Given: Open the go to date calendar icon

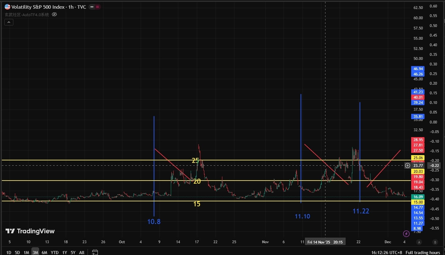Looking at the screenshot, I should click(95, 252).
